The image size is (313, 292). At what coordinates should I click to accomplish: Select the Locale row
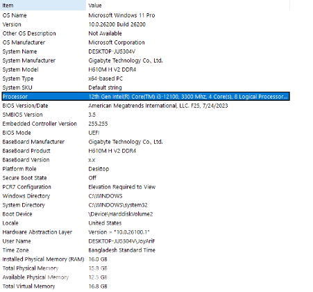click(145, 223)
